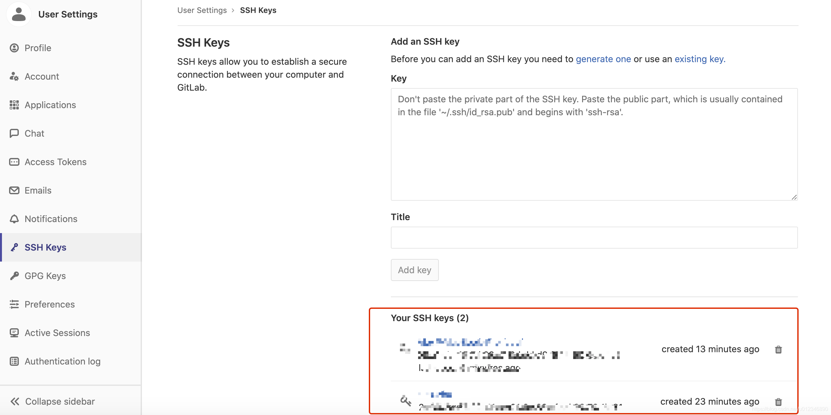
Task: Open the Authentication log
Action: point(71,361)
